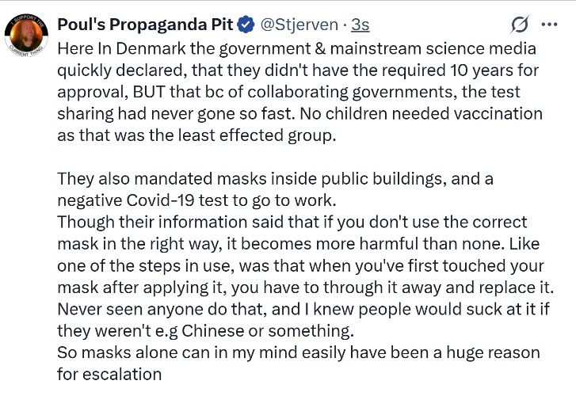Open the Poul's Propaganda Pit profile name
This screenshot has width=576, height=396.
(145, 25)
